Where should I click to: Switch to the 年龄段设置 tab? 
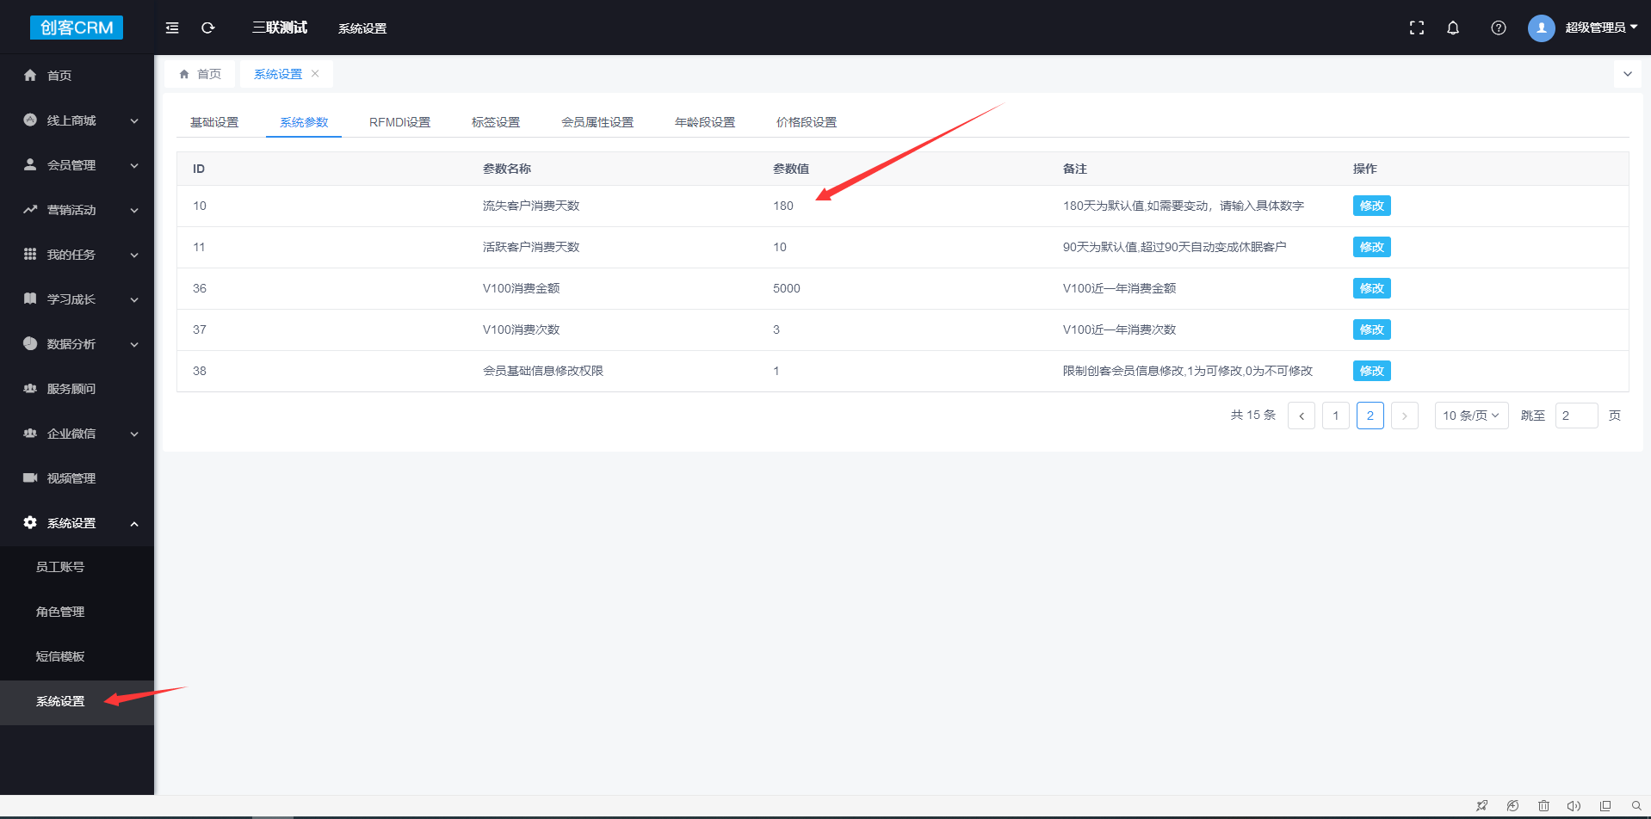coord(705,122)
